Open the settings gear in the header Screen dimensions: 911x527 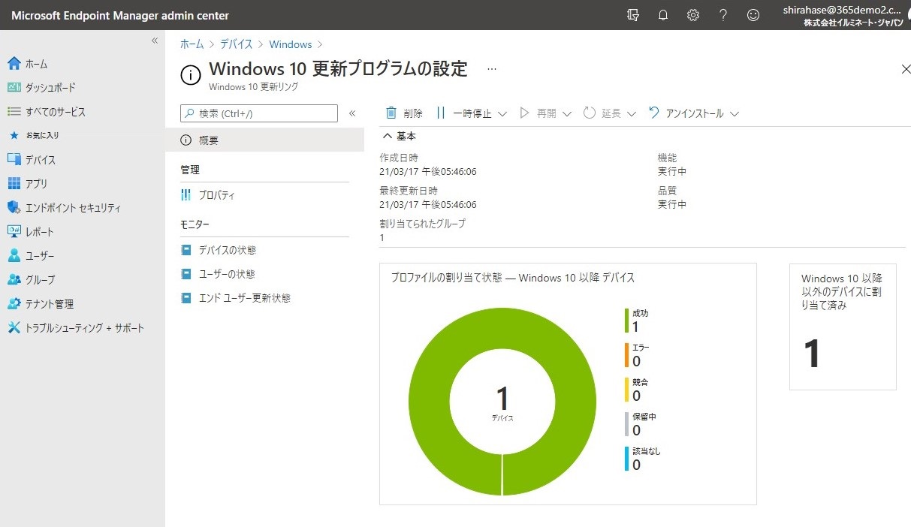tap(693, 15)
